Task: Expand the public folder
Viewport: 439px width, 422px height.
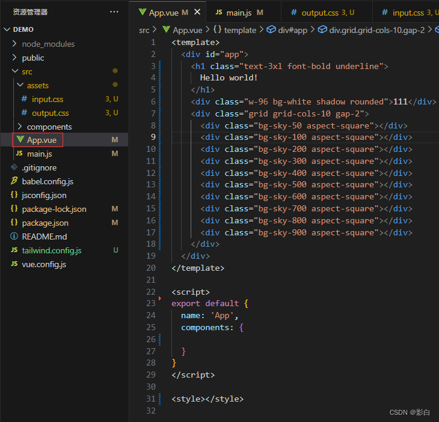Action: [14, 58]
